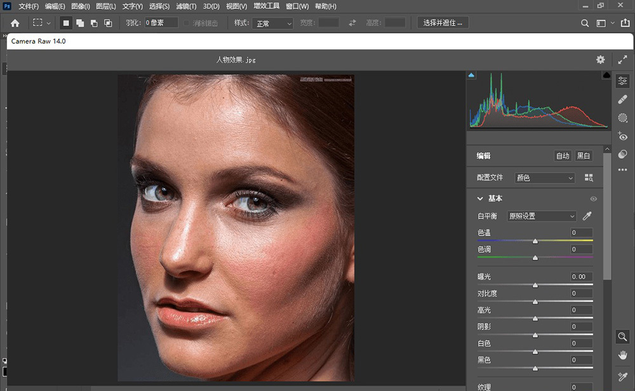635x391 pixels.
Task: Select the Zoom magnifier tool
Action: pyautogui.click(x=622, y=336)
